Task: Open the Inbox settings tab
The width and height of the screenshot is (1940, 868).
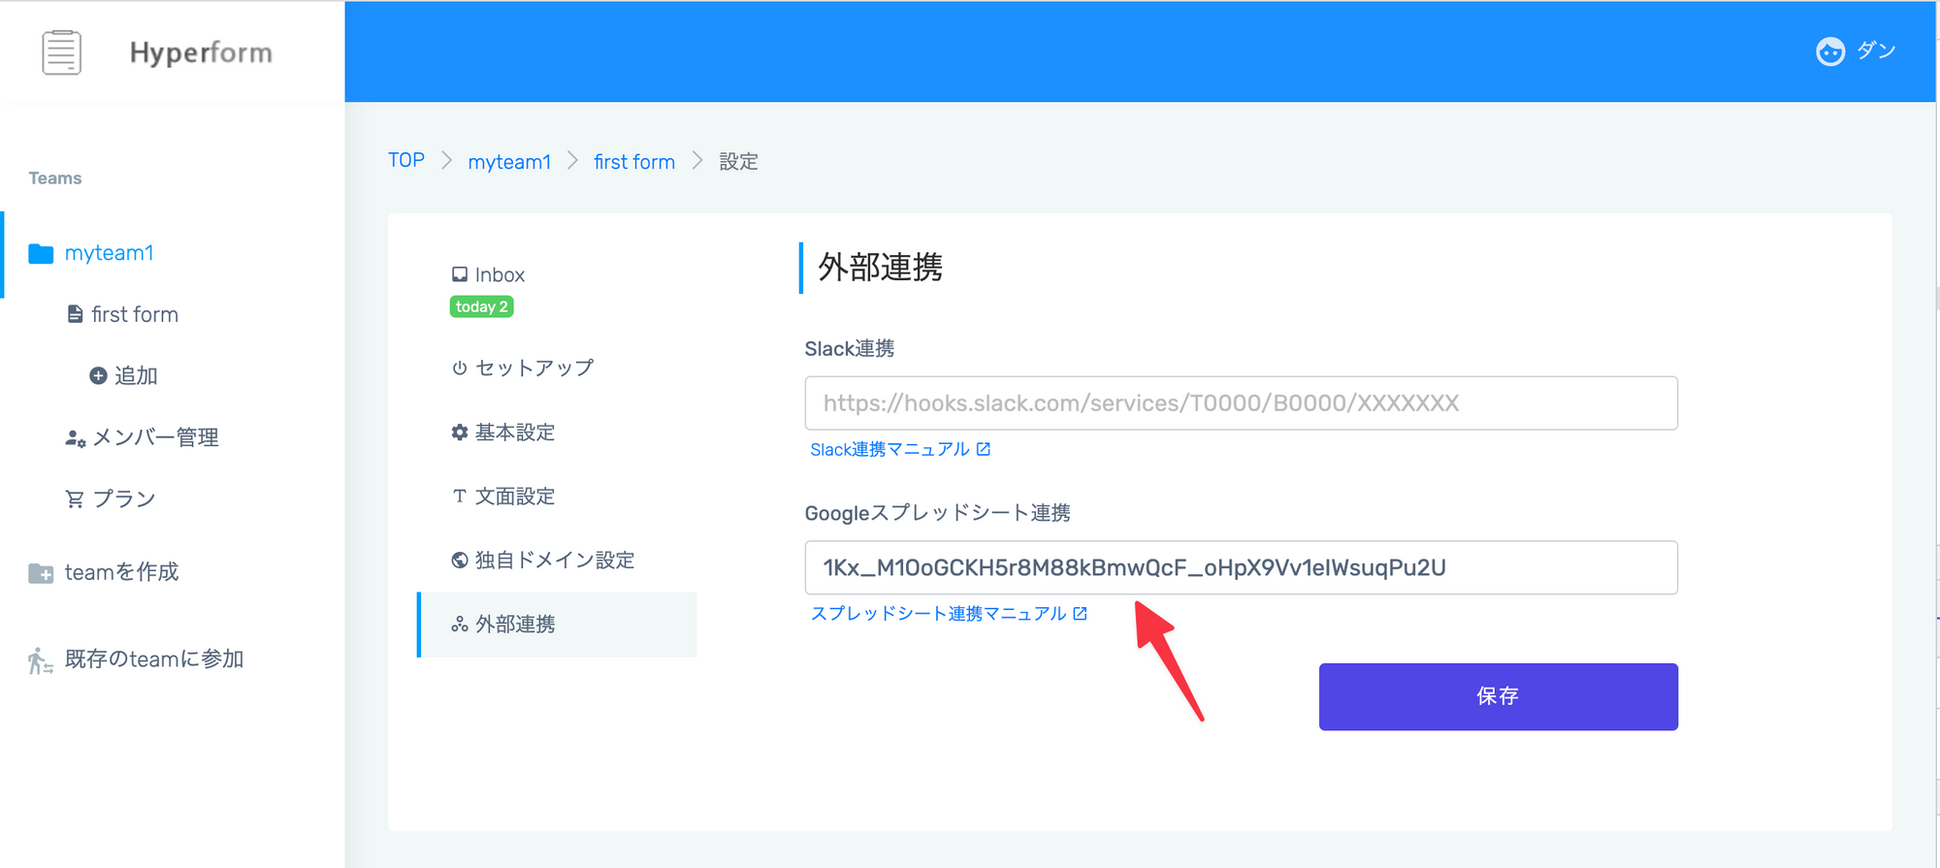Action: (500, 274)
